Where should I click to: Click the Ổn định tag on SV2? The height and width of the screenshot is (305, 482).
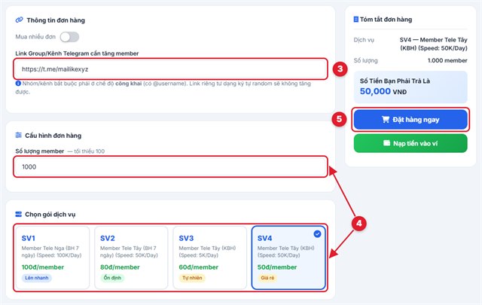pos(112,278)
